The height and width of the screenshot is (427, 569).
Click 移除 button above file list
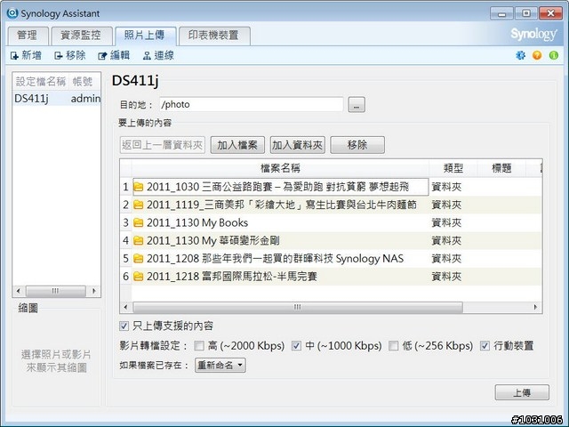point(357,145)
